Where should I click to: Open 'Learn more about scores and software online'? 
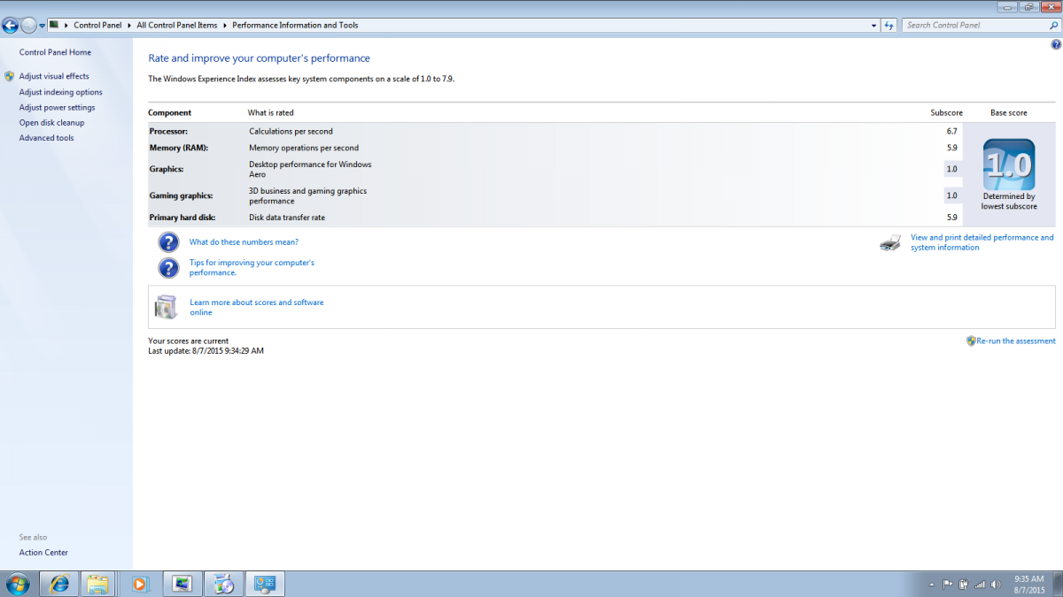point(256,307)
